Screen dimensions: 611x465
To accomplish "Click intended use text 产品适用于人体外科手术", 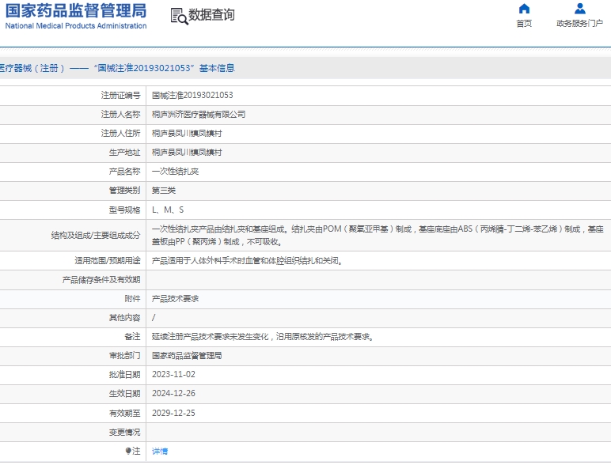I will tap(248, 260).
